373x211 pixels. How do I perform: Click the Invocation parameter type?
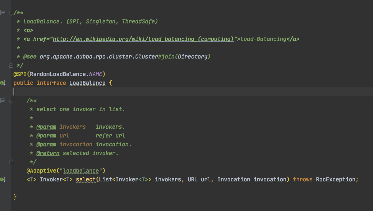tap(233, 179)
